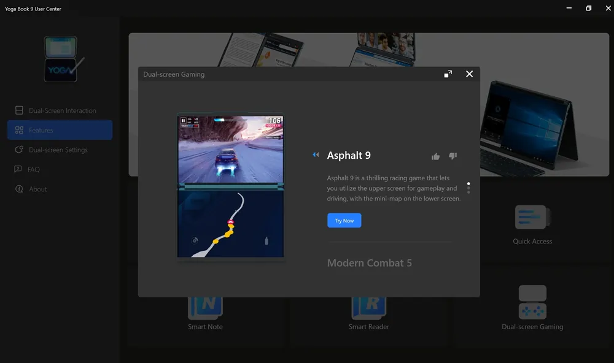Click the Asphalt 9 dual-screen preview image
Image resolution: width=614 pixels, height=363 pixels.
point(231,186)
